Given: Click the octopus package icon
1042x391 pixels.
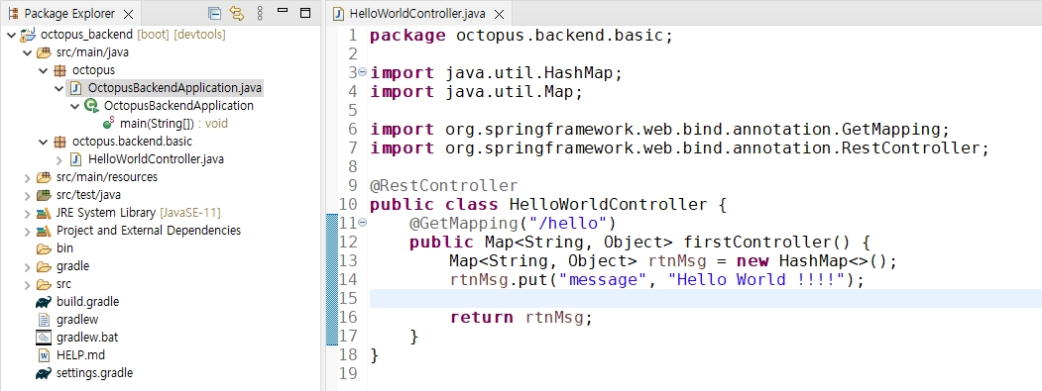Looking at the screenshot, I should (x=59, y=69).
